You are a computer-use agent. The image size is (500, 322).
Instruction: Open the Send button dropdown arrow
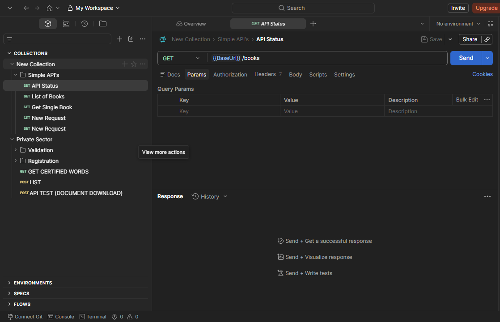click(487, 58)
